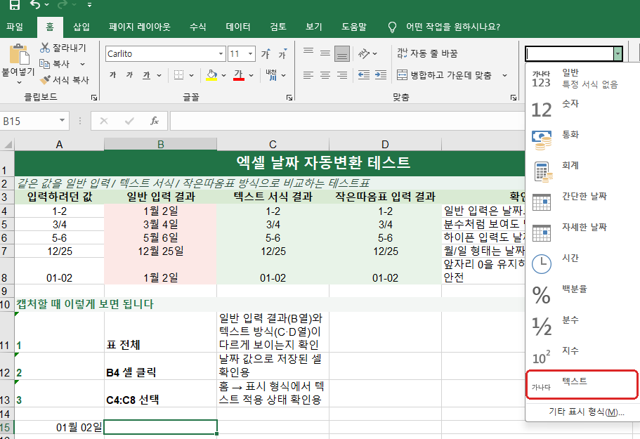Toggle italic 가 formatting
640x439 pixels.
tap(130, 75)
